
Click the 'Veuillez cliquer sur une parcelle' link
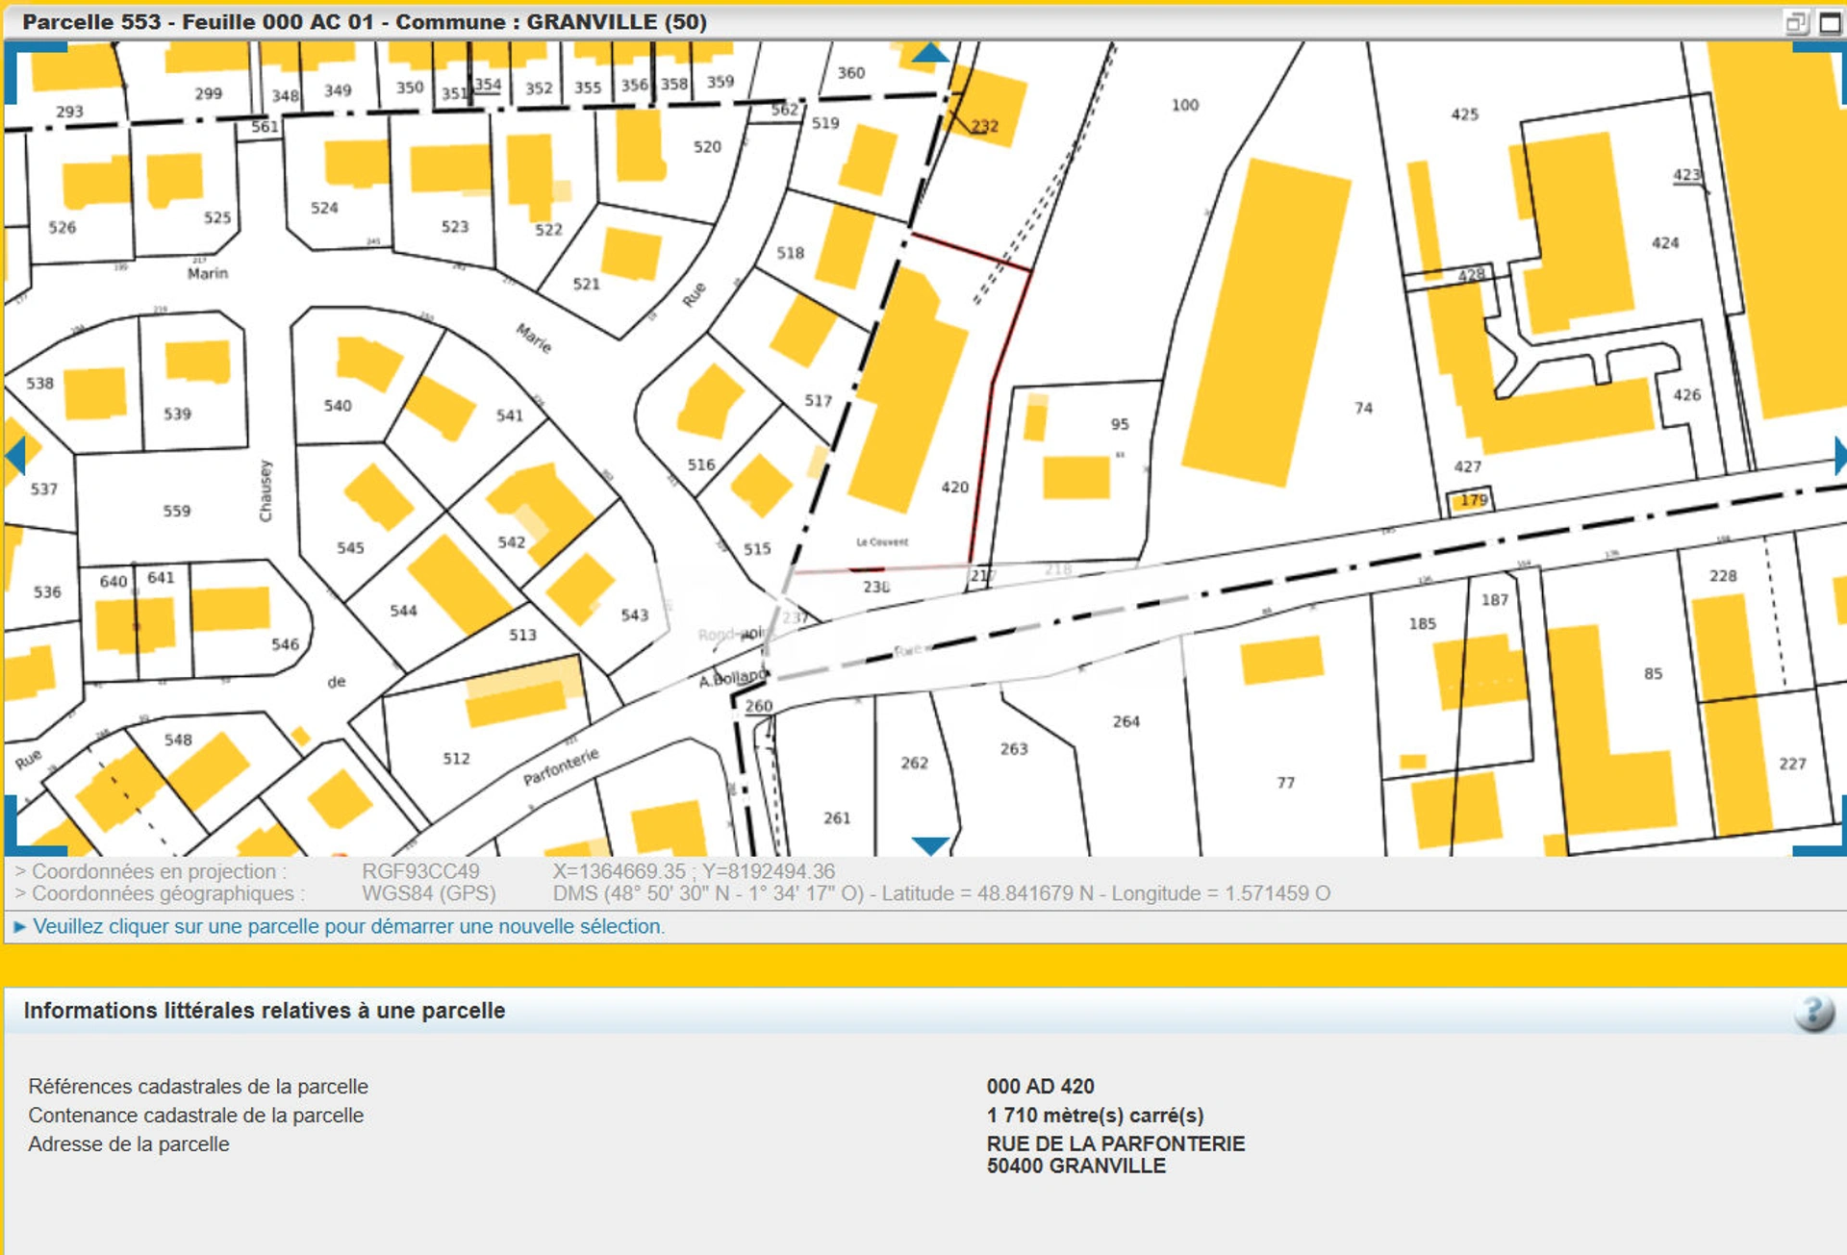pyautogui.click(x=347, y=926)
